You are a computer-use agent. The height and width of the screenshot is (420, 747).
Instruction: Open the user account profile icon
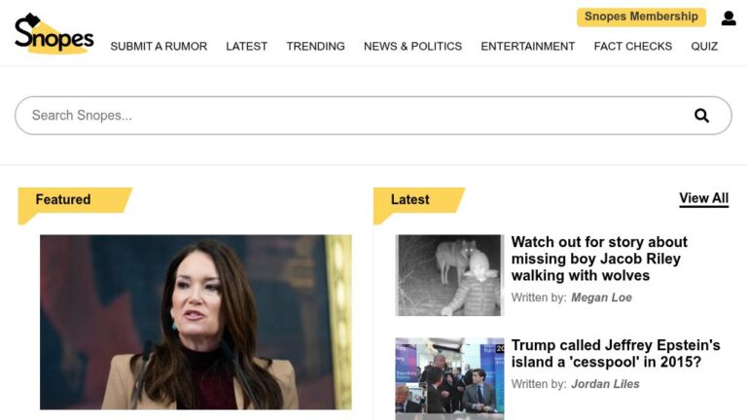729,17
